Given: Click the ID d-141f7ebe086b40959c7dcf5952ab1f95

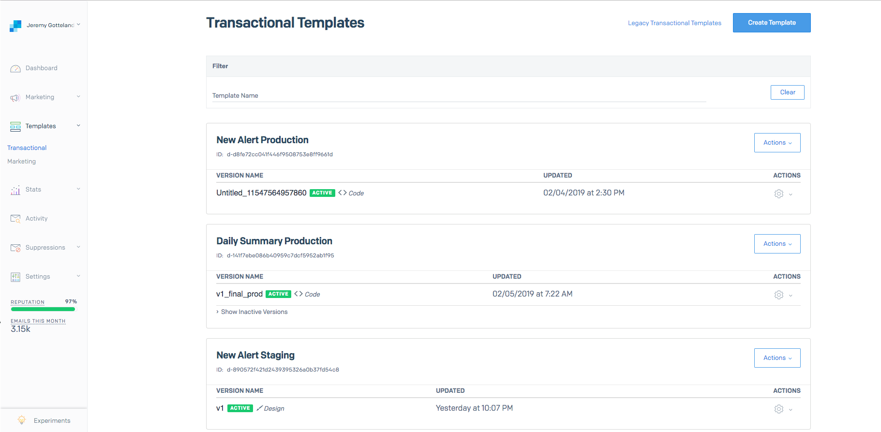Looking at the screenshot, I should 280,256.
